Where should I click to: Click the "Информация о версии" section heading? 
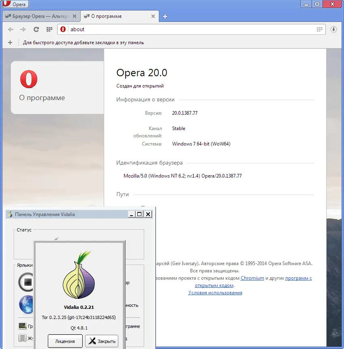point(145,99)
